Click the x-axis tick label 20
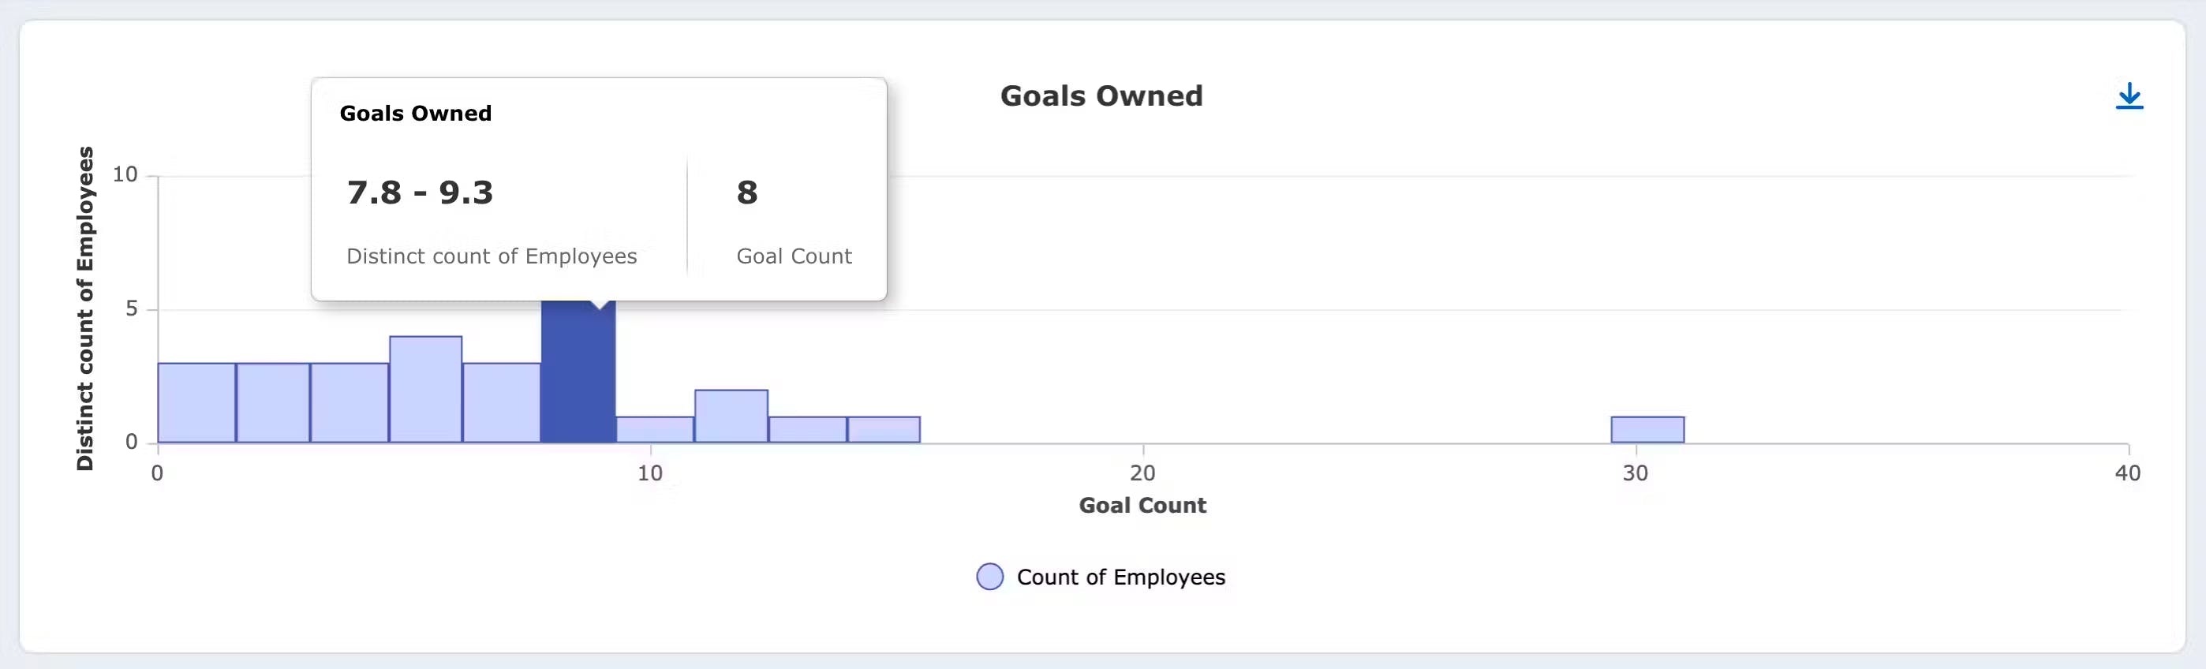 tap(1142, 473)
